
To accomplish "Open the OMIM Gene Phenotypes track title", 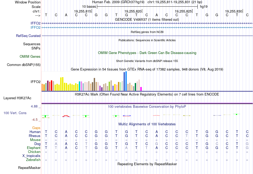I will point(147,53).
